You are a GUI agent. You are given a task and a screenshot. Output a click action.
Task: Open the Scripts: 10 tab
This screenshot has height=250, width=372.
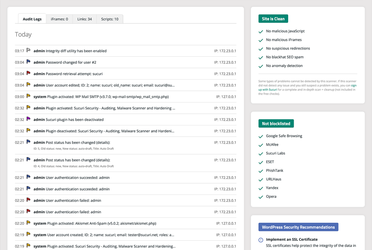110,19
